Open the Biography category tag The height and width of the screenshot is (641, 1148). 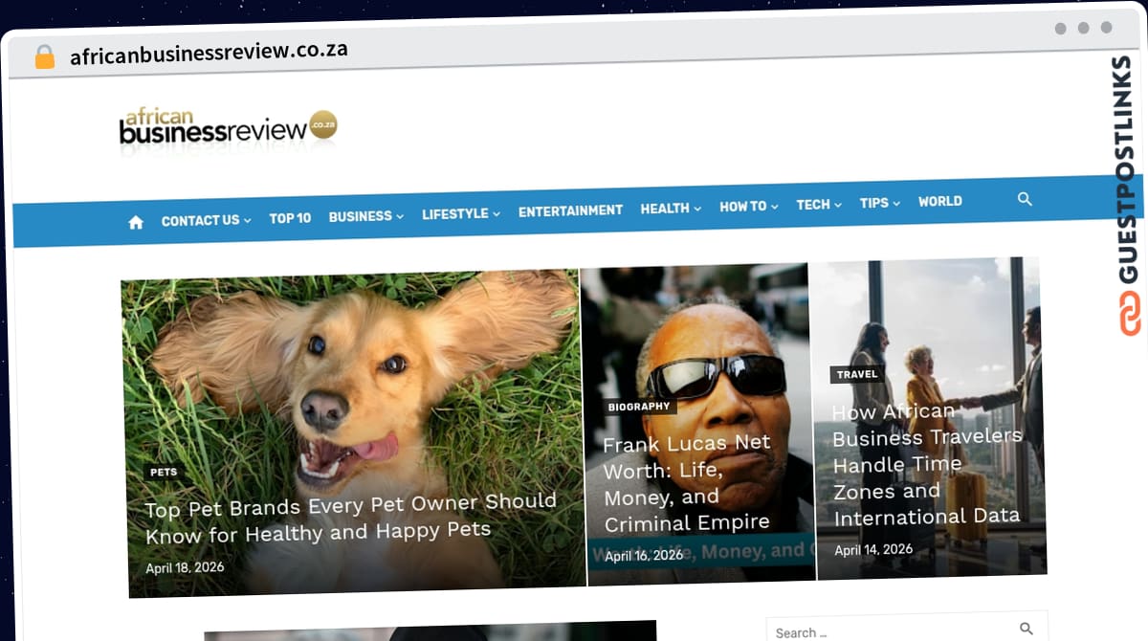(639, 407)
